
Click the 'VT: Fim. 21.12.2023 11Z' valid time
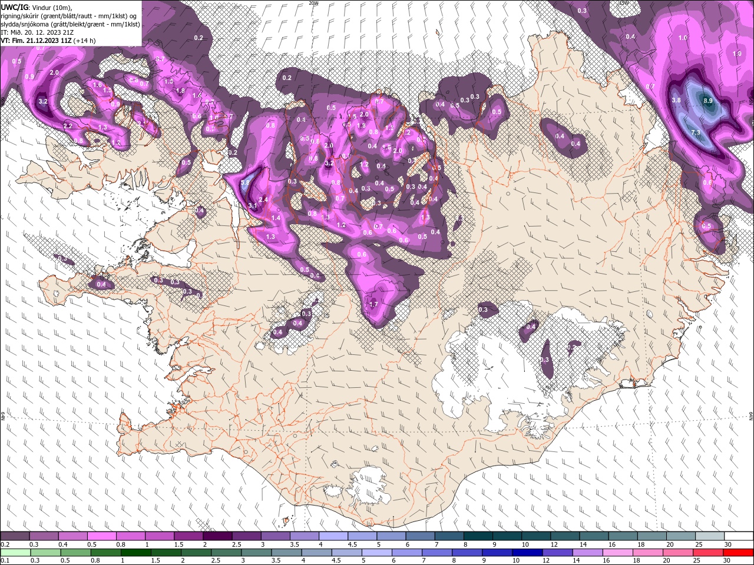point(36,41)
